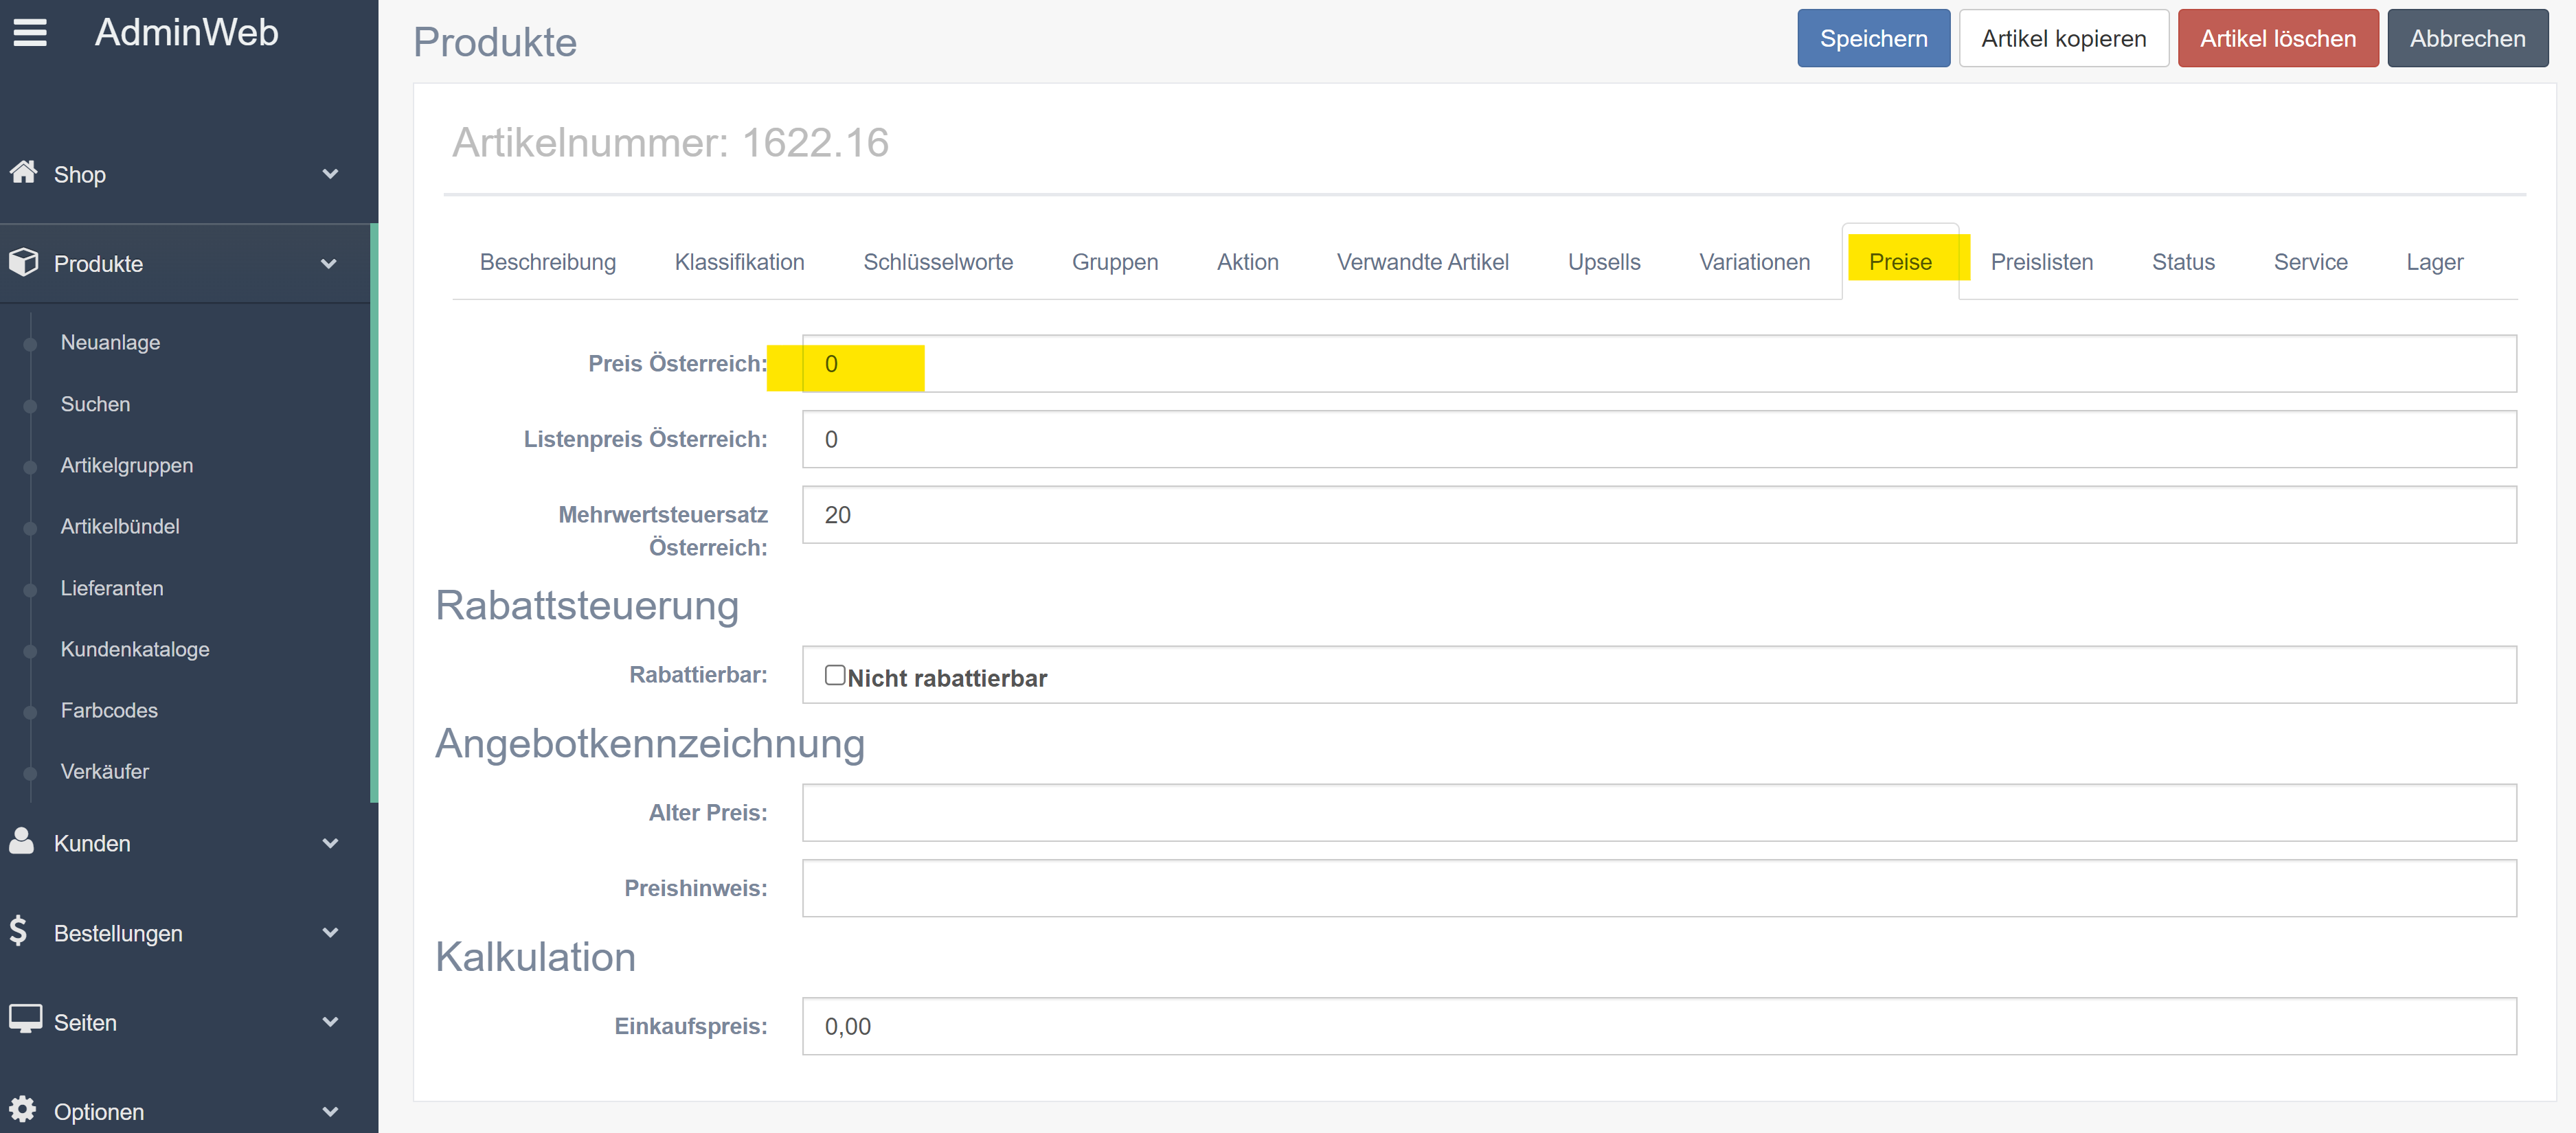Expand the Kunden menu chevron
Screen dimensions: 2576x1133
coord(330,843)
